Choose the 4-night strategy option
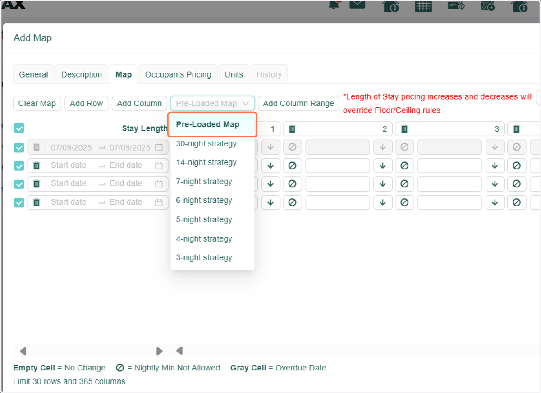Viewport: 541px width, 393px height. [x=212, y=239]
